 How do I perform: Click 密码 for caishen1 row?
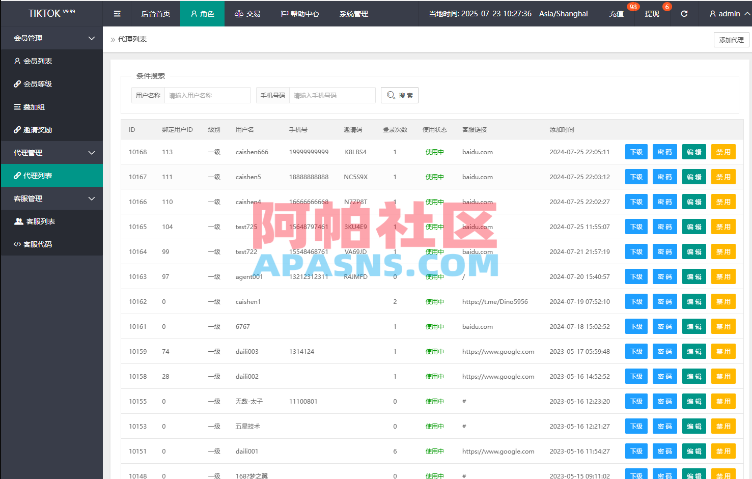[665, 301]
